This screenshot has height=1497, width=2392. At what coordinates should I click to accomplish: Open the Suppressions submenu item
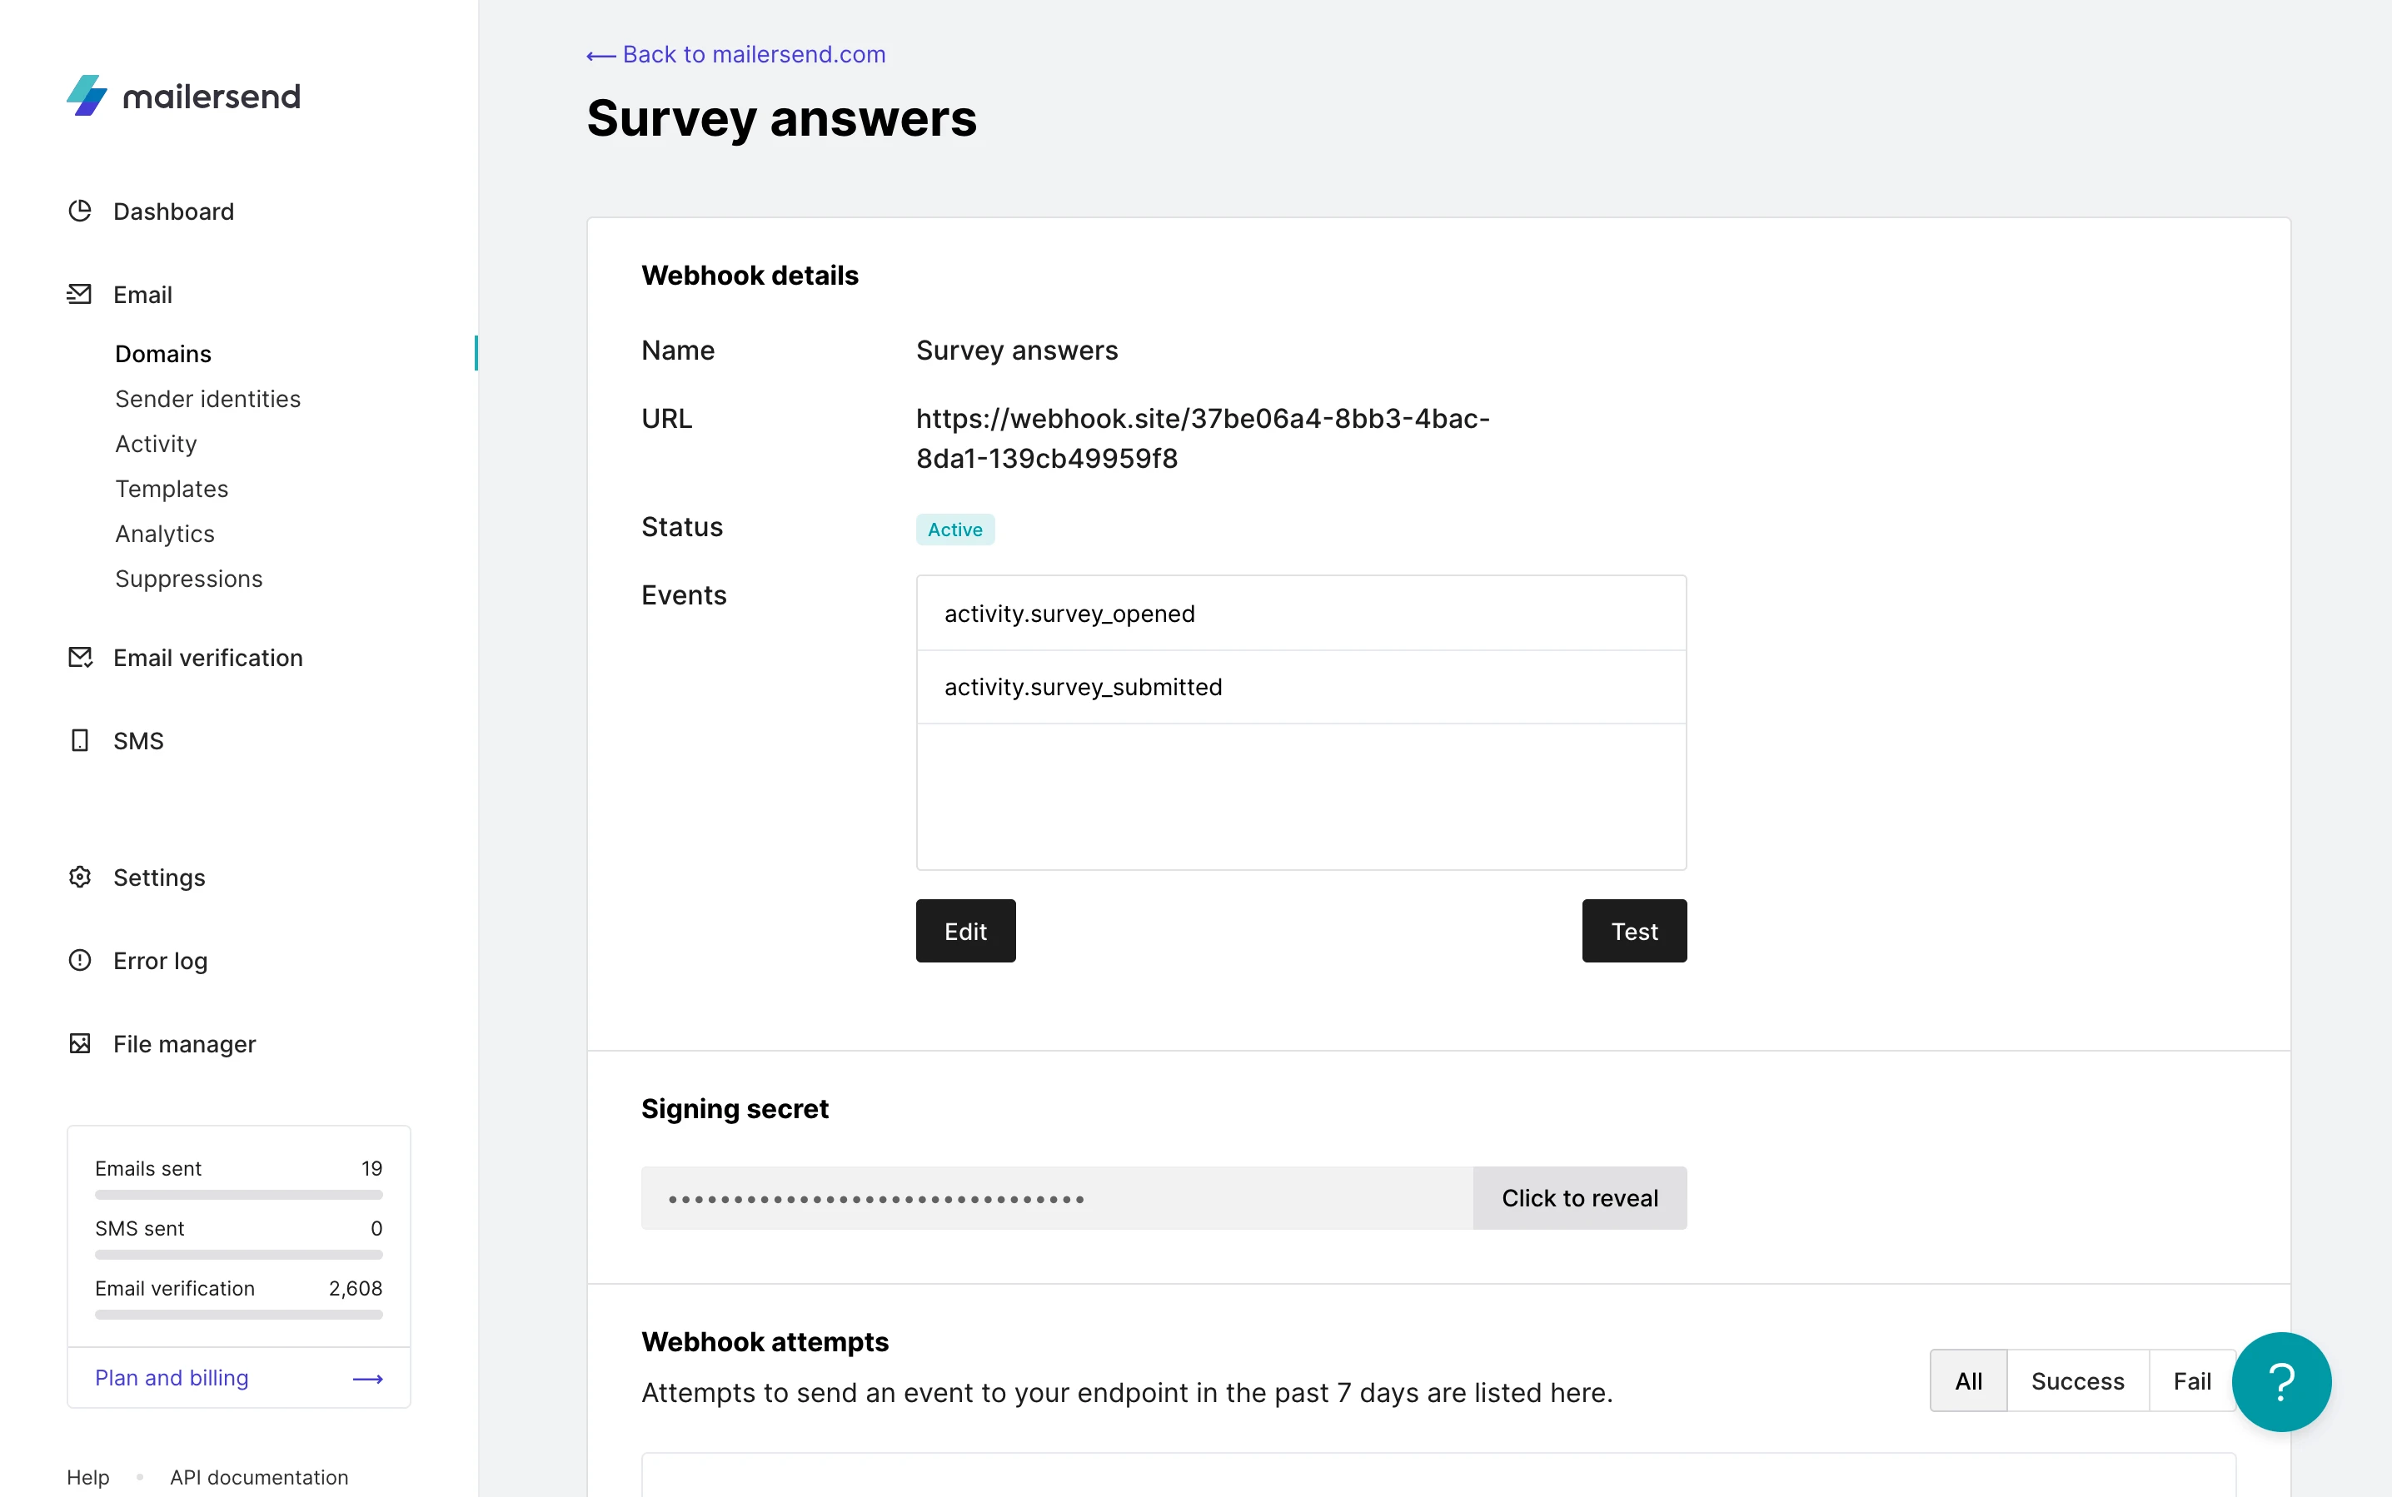(189, 579)
